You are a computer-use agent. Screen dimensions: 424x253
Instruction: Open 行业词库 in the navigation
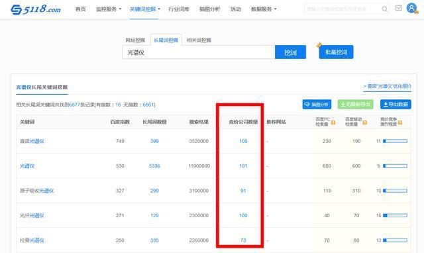coord(179,9)
